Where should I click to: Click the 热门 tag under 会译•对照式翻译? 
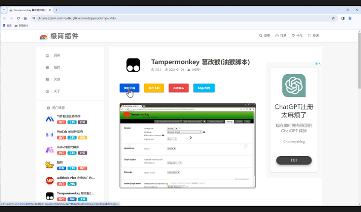click(x=62, y=153)
